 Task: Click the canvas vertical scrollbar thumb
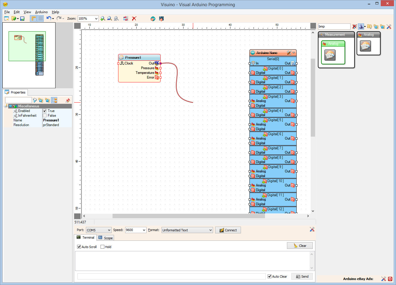tap(313, 98)
